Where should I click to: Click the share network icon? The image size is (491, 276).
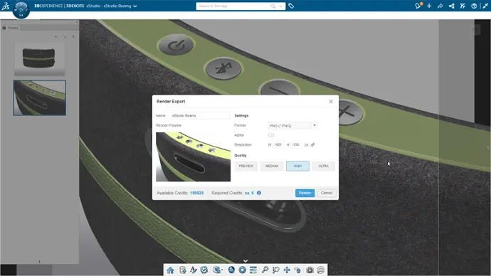pos(451,6)
